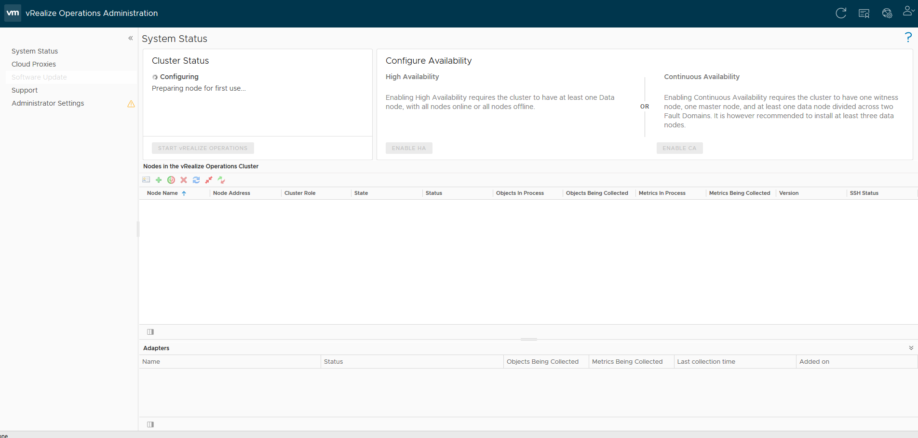Click the 'Cluster Status' heading
Viewport: 918px width, 438px height.
(180, 61)
